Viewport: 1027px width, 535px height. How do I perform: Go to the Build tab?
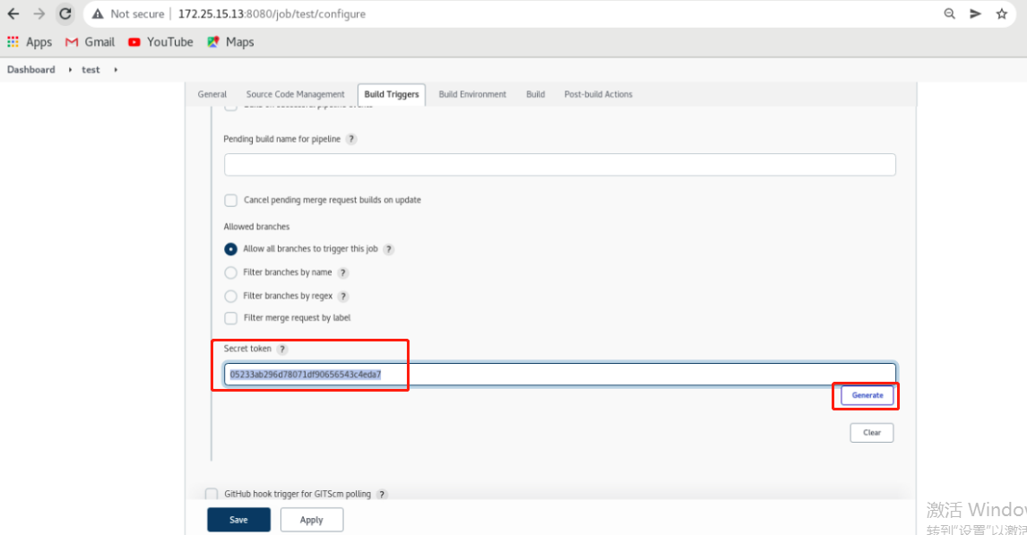(535, 94)
